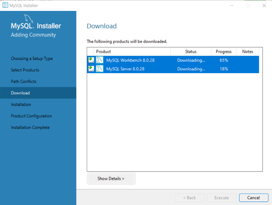This screenshot has height=205, width=272.
Task: Sort by the Product column header
Action: click(x=132, y=52)
